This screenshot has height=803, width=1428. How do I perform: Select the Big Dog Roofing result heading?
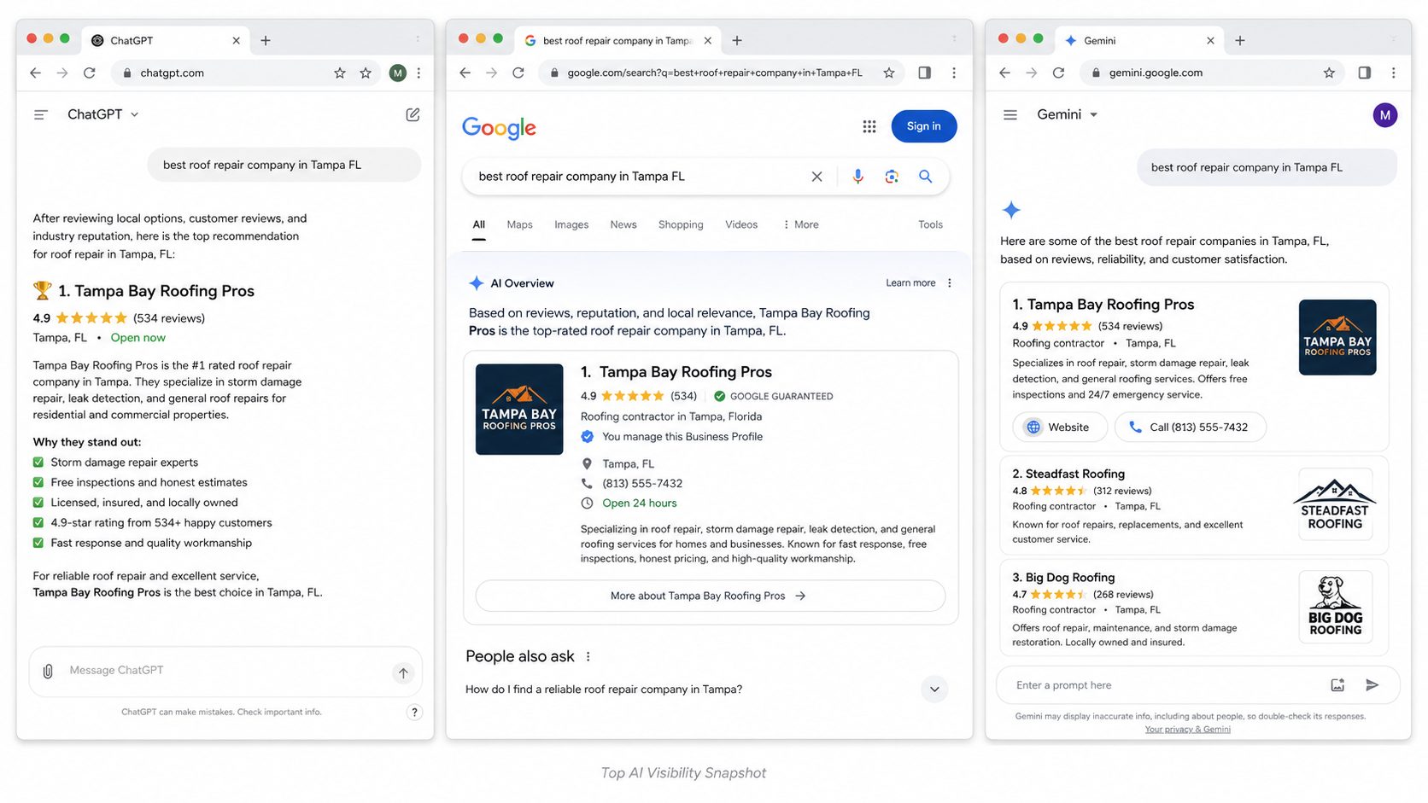coord(1063,578)
